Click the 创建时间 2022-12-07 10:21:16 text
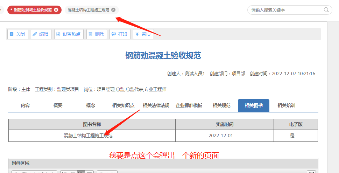The image size is (339, 173). pos(282,74)
